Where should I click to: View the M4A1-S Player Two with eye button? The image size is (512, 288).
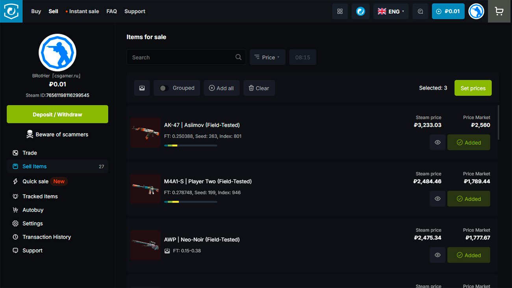pos(438,199)
